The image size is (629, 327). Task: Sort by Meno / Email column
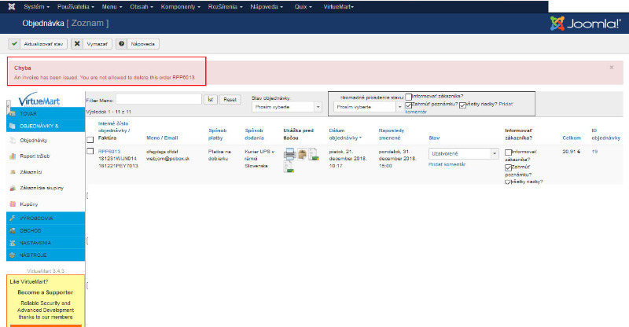(162, 138)
